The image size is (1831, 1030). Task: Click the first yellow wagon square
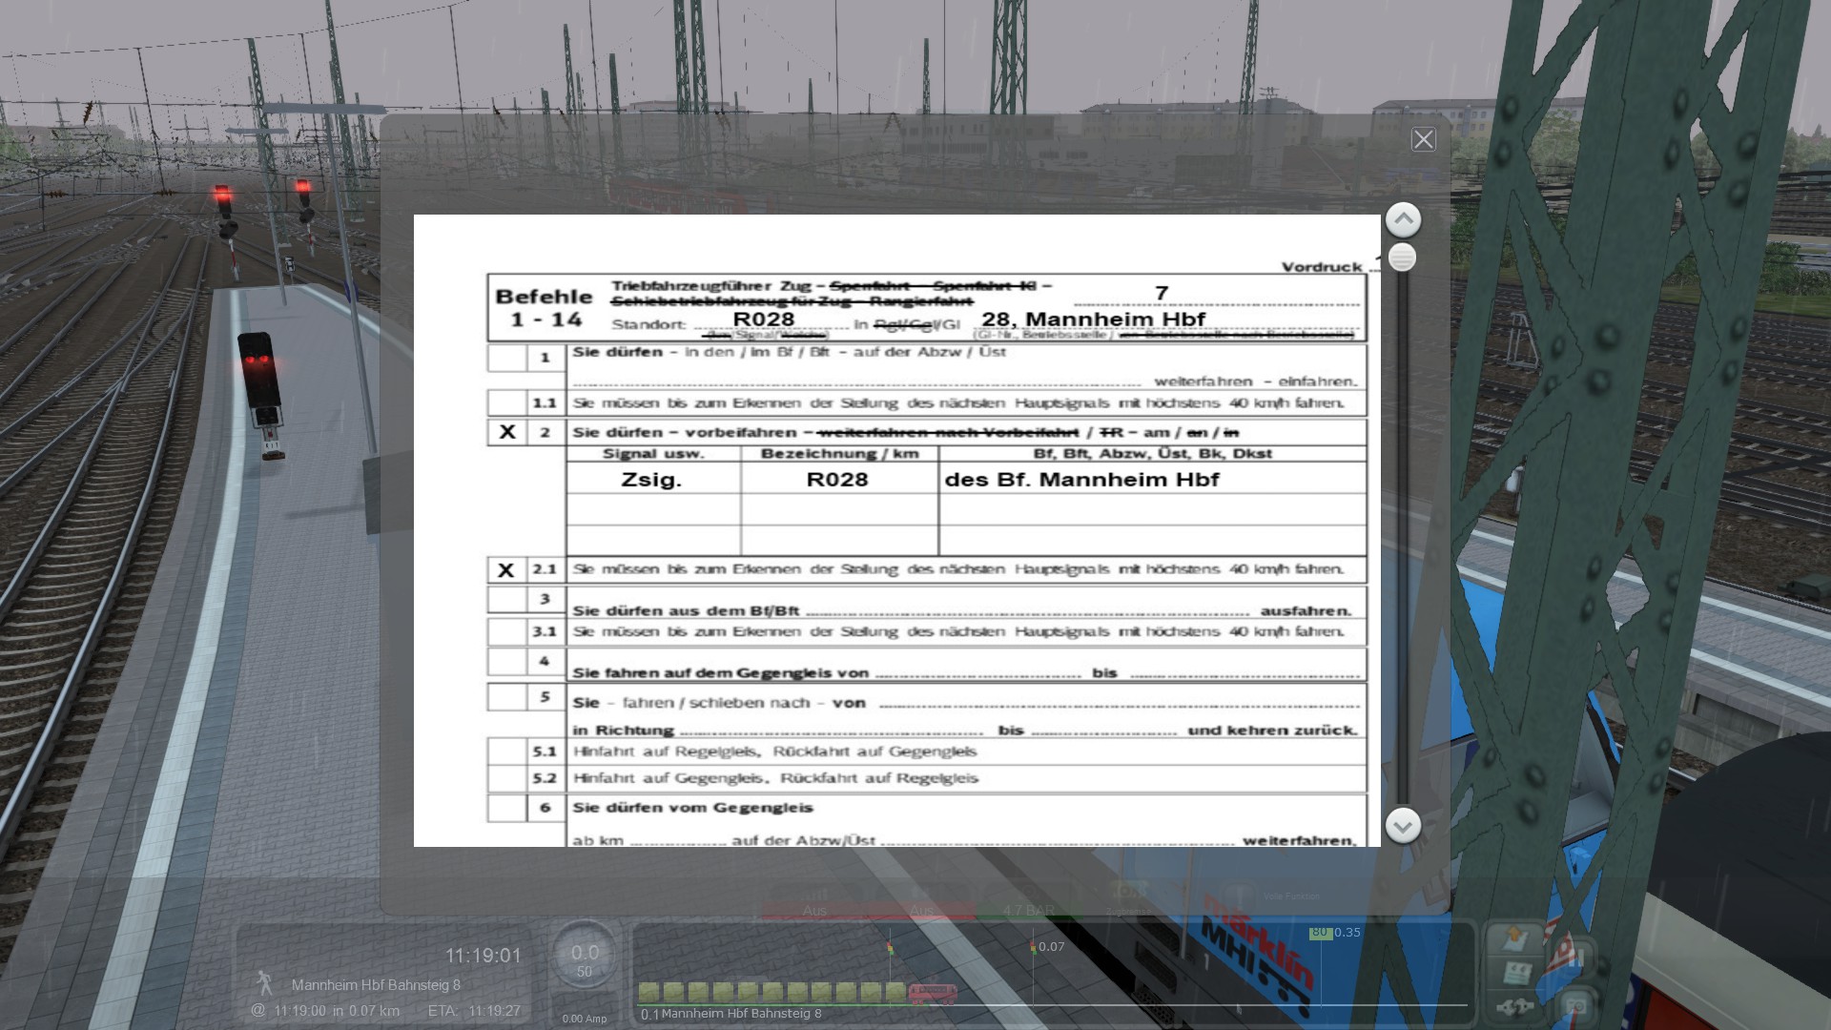(x=649, y=993)
